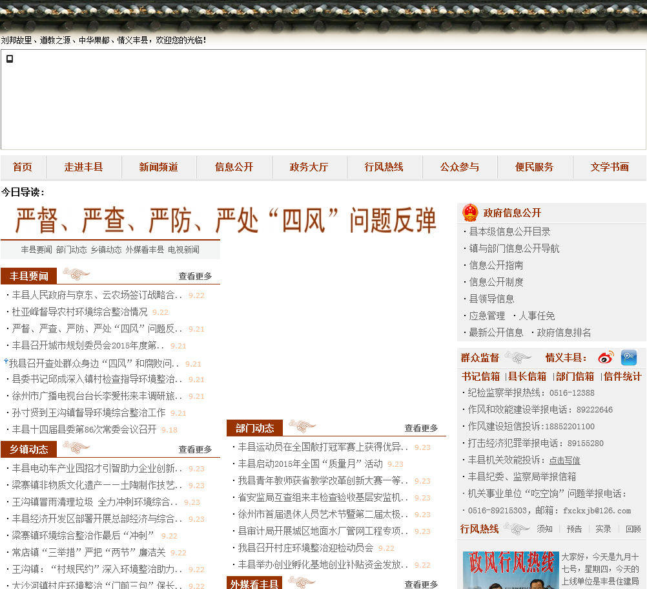Switch to the 电视新闻 sub-tab
This screenshot has width=647, height=589.
click(x=183, y=250)
